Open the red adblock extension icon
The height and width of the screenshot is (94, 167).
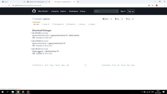tap(157, 5)
